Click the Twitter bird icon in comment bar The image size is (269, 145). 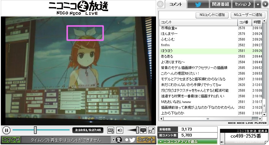[132, 140]
